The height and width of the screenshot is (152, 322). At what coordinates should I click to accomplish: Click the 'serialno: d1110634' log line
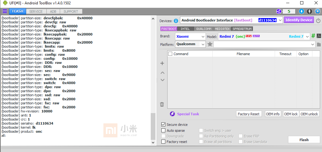27,123
